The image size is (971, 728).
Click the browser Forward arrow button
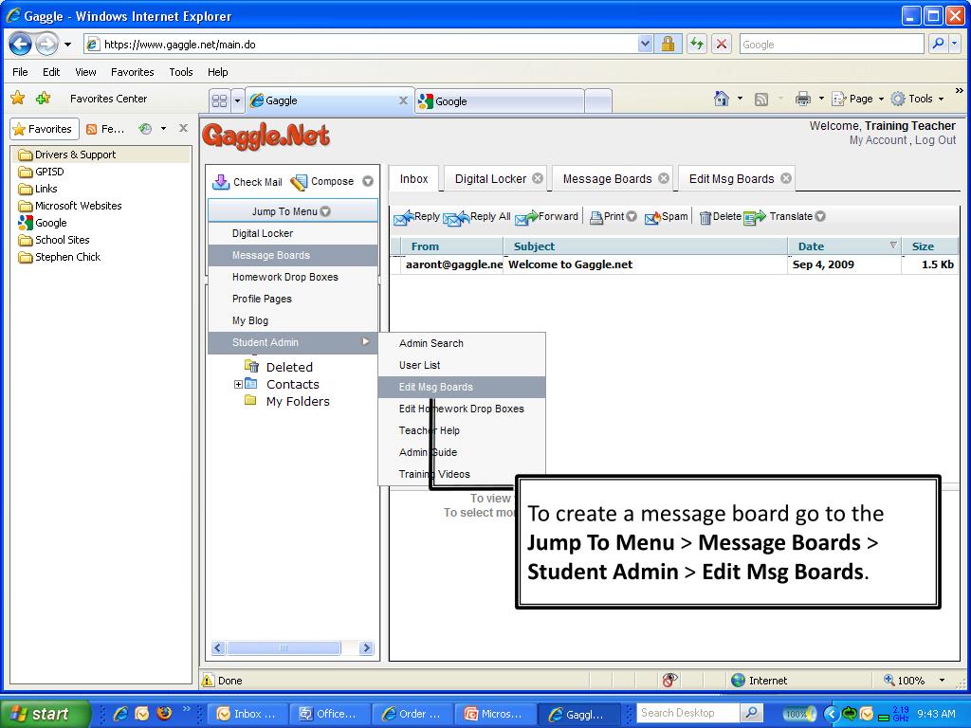(x=47, y=44)
